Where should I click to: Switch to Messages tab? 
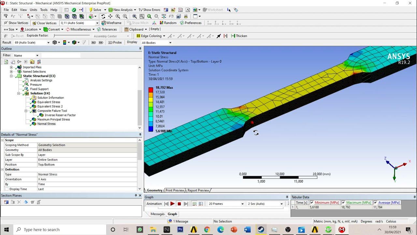click(157, 214)
